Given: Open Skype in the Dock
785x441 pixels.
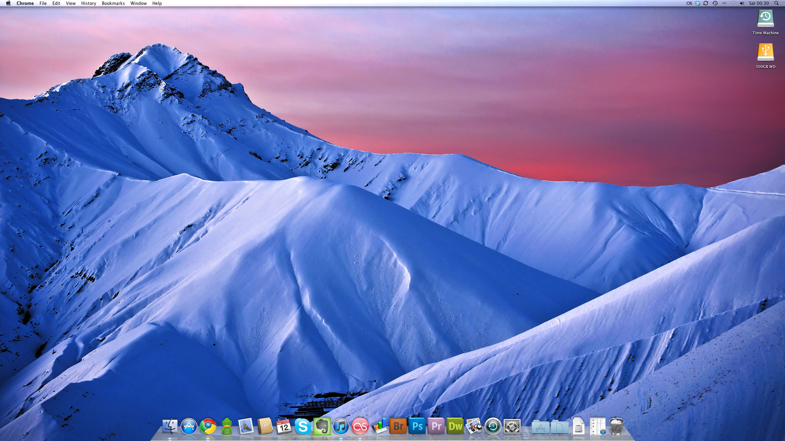Looking at the screenshot, I should (303, 426).
